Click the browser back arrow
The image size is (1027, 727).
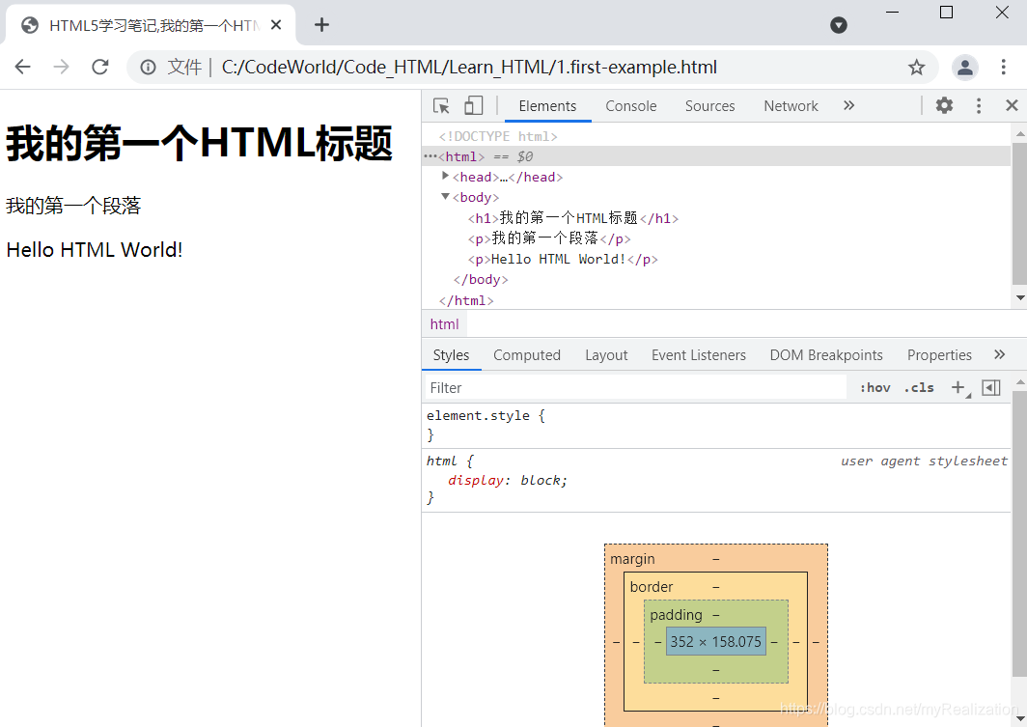click(x=23, y=67)
